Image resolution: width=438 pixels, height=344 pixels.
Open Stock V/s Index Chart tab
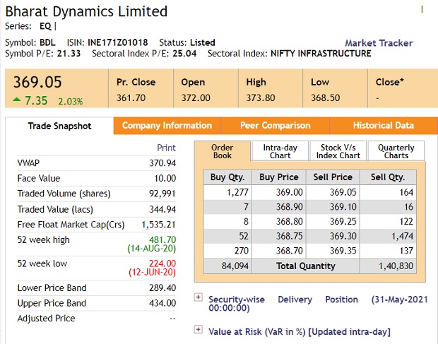coord(338,151)
